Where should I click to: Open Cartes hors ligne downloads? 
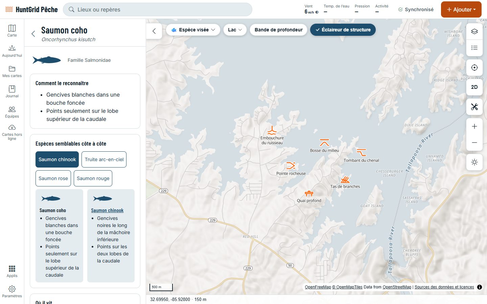point(12,132)
